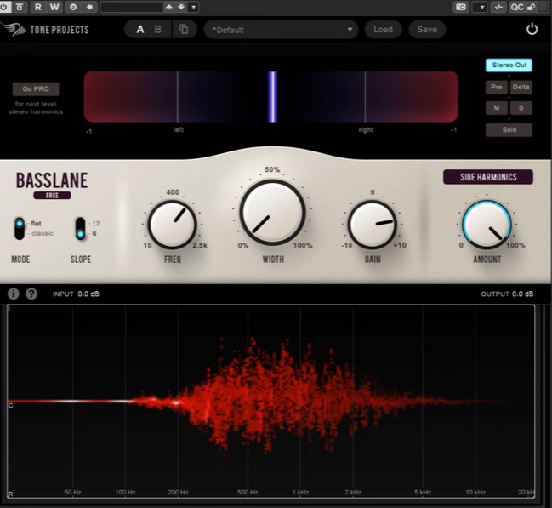
Task: Click the plugin power bypass icon
Action: [x=532, y=29]
